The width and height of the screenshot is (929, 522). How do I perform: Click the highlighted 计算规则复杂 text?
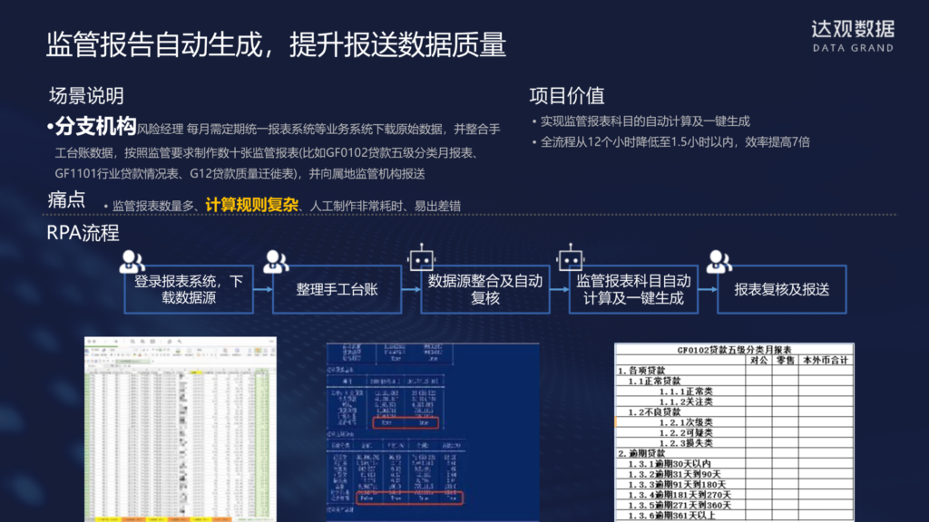point(252,205)
